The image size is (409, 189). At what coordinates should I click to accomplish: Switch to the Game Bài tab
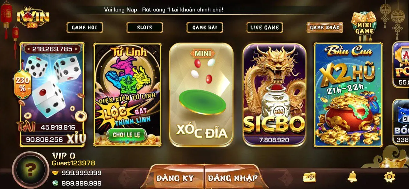tap(204, 28)
